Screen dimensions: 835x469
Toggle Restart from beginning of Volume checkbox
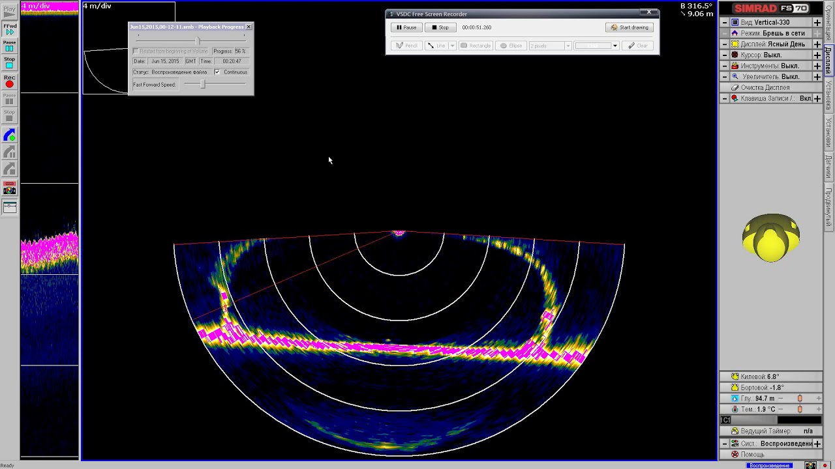136,51
